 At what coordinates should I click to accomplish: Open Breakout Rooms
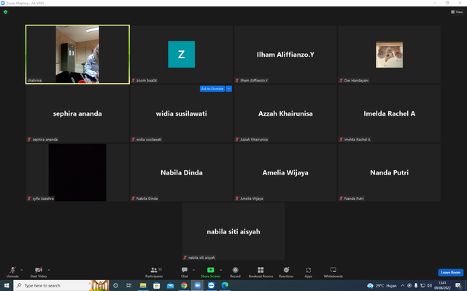pos(260,272)
